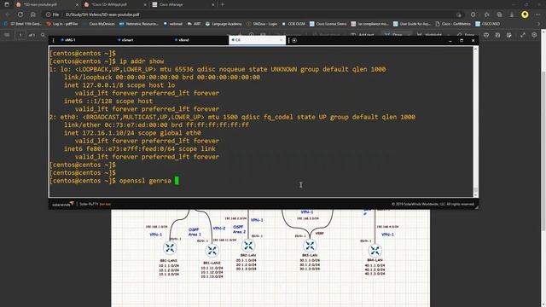Open the Netmetric Resource bookmark
546x307 pixels.
point(138,24)
